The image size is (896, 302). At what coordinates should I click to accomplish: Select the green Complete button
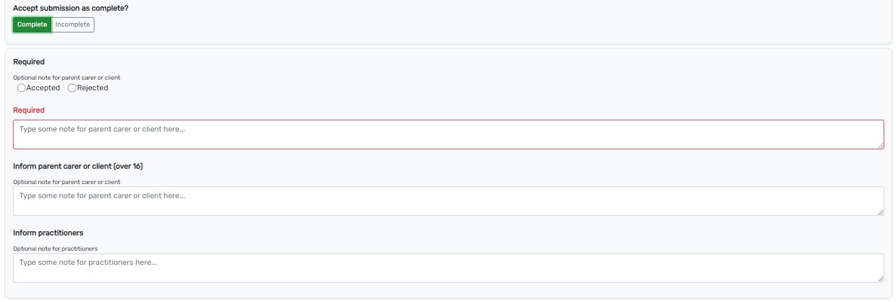pyautogui.click(x=32, y=25)
